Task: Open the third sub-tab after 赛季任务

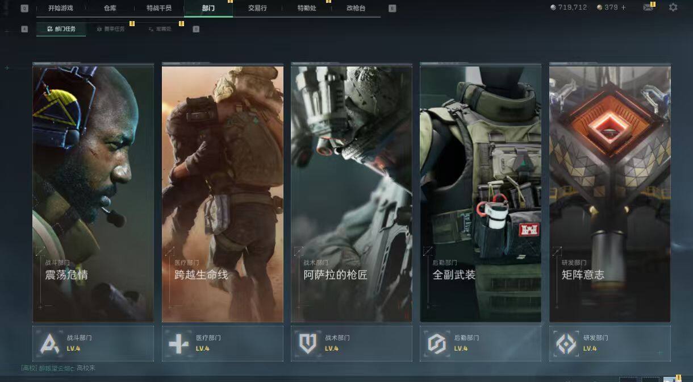Action: tap(160, 29)
